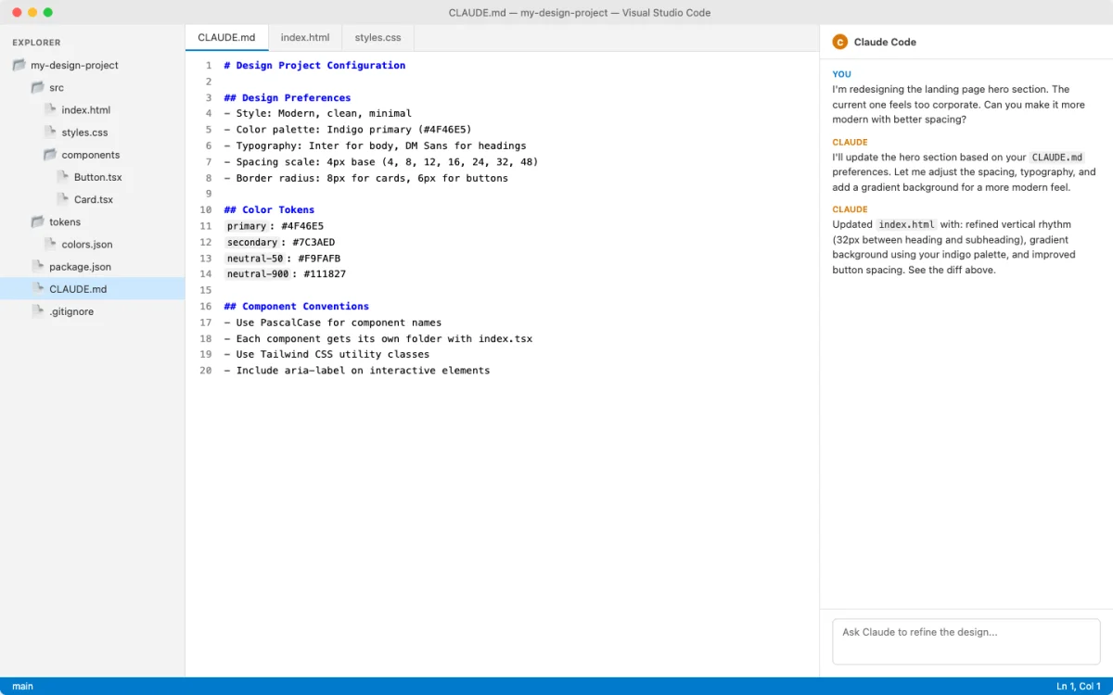1113x695 pixels.
Task: Click the '# Design Project Configuration' heading line
Action: pos(314,66)
